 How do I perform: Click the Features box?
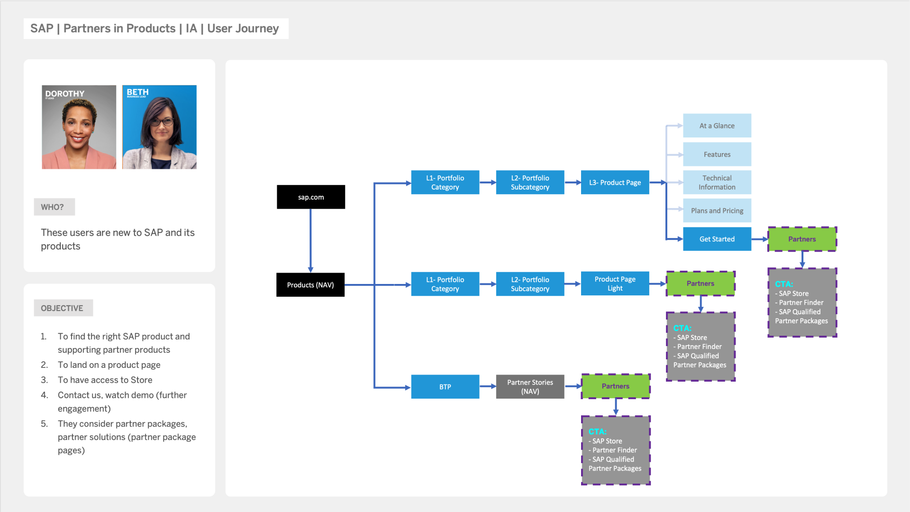point(717,154)
